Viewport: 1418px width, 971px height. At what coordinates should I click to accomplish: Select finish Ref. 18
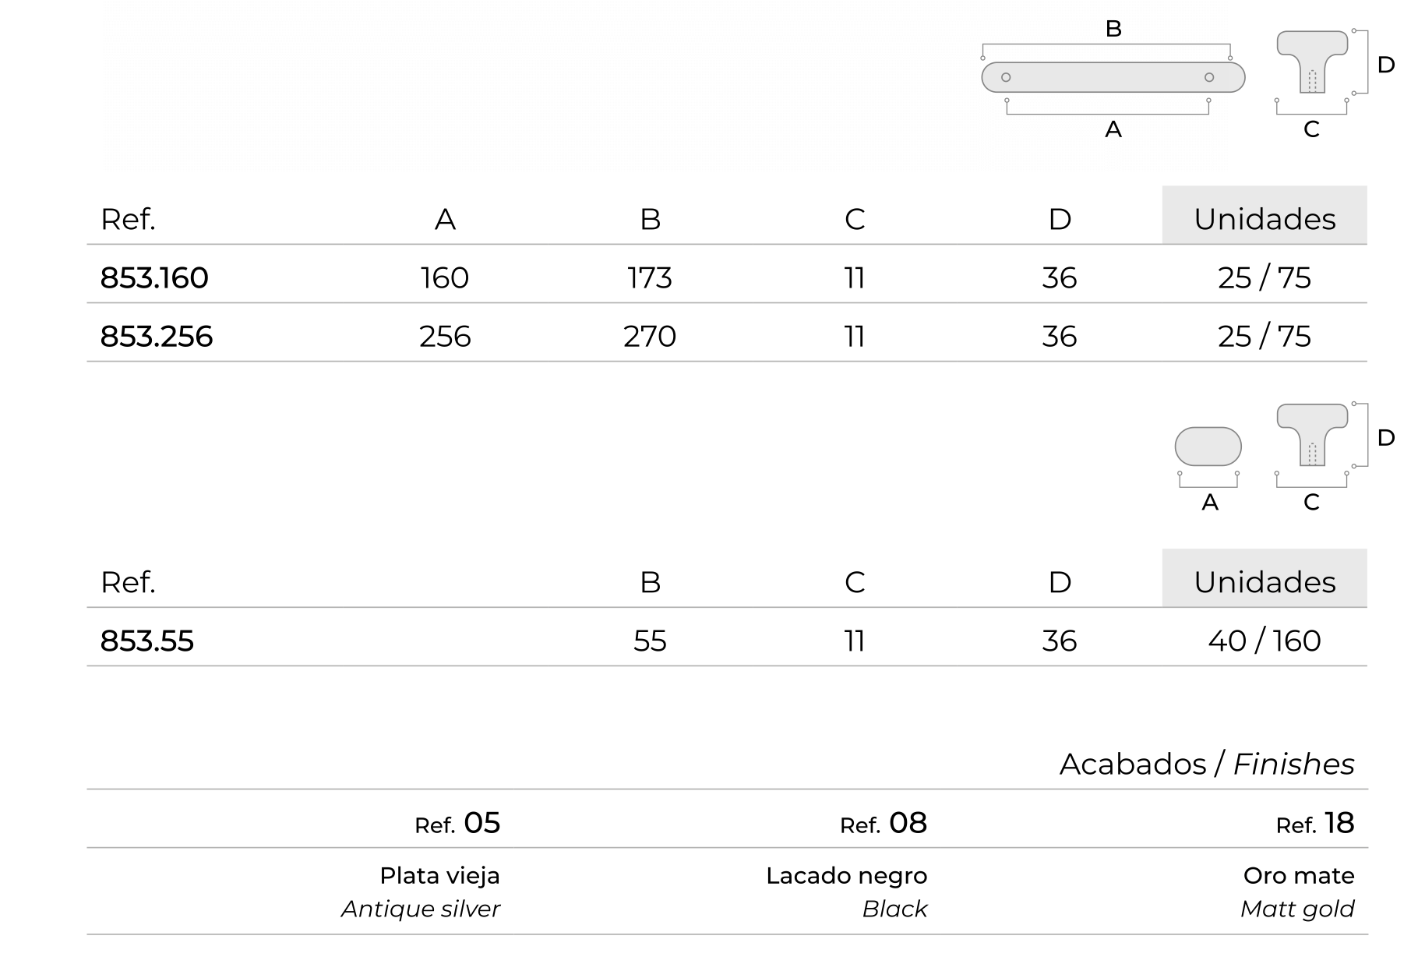coord(1315,823)
